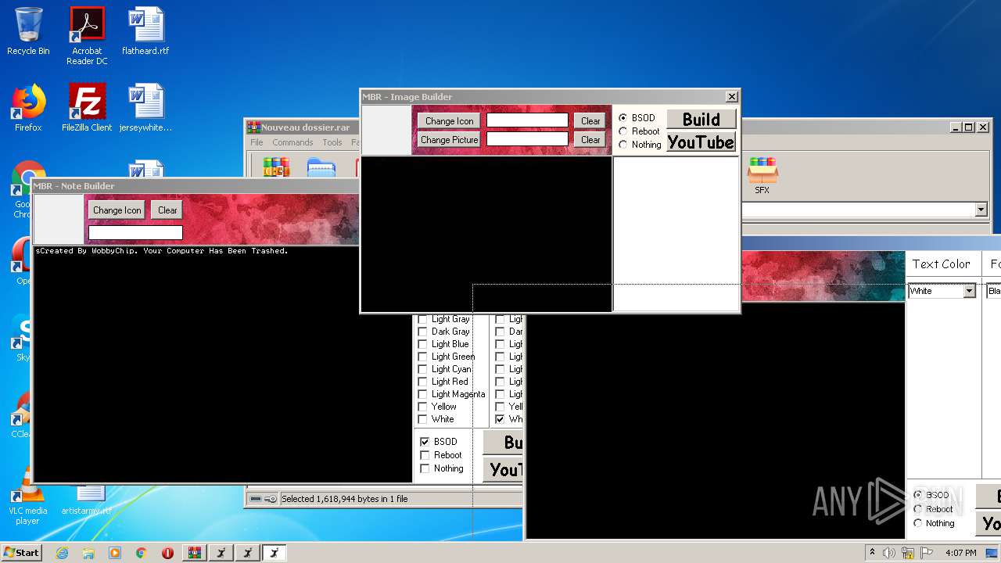Click YouTube button in Image Builder
This screenshot has width=1001, height=563.
tap(701, 142)
